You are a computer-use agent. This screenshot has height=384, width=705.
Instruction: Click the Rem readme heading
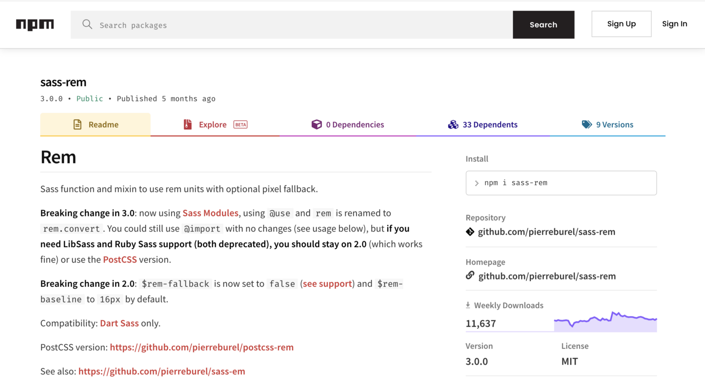[58, 157]
